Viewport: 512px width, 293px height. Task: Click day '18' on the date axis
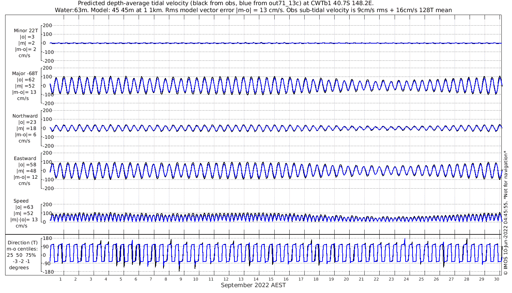click(x=316, y=279)
